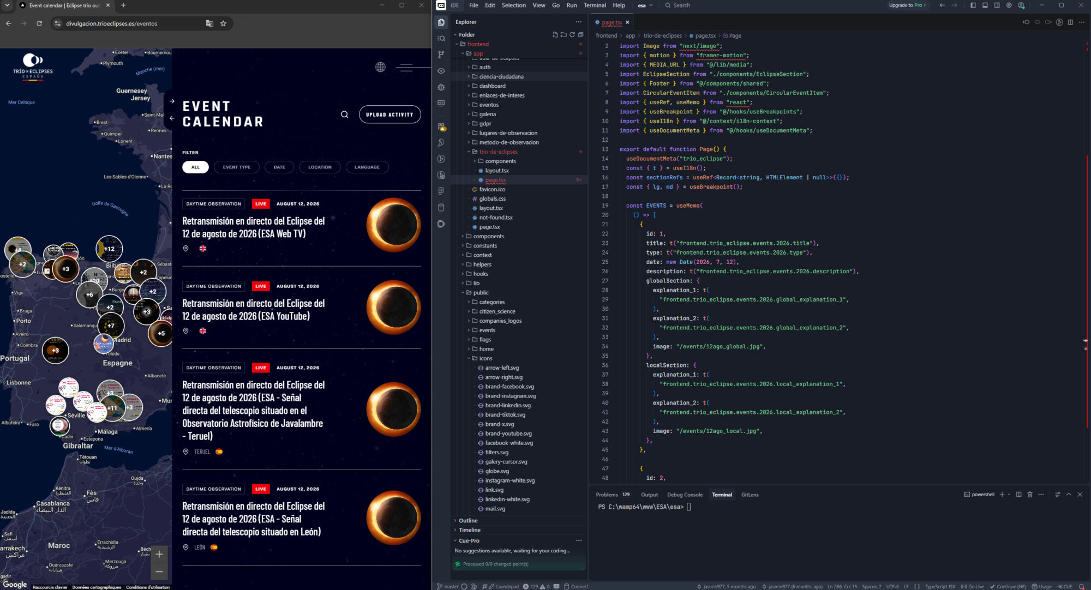The image size is (1091, 590).
Task: Click the master branch in status bar
Action: coord(448,587)
